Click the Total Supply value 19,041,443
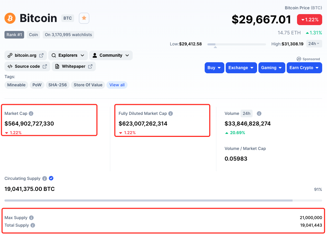This screenshot has width=327, height=238. [311, 225]
